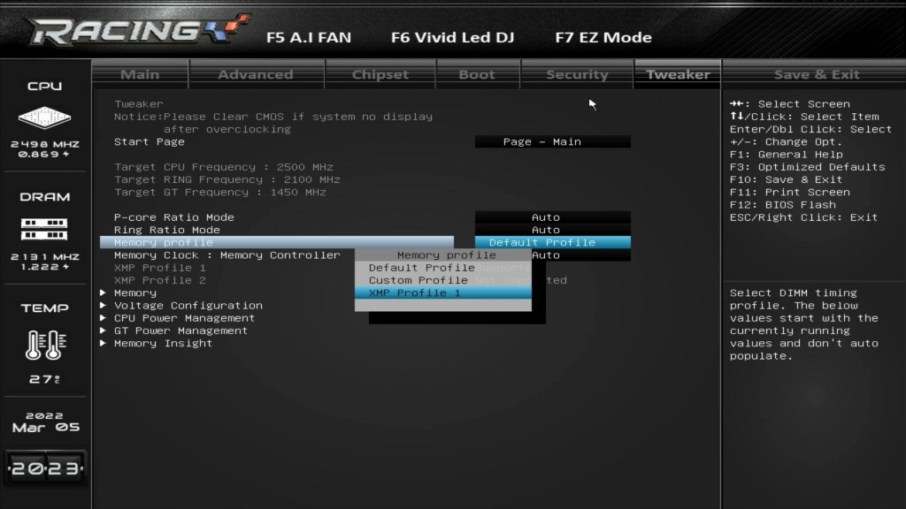Open F5 A.I FAN utility
This screenshot has height=509, width=906.
309,37
